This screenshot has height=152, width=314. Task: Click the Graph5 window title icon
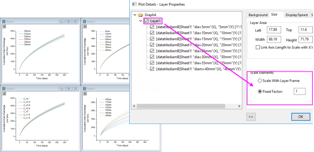click(84, 88)
